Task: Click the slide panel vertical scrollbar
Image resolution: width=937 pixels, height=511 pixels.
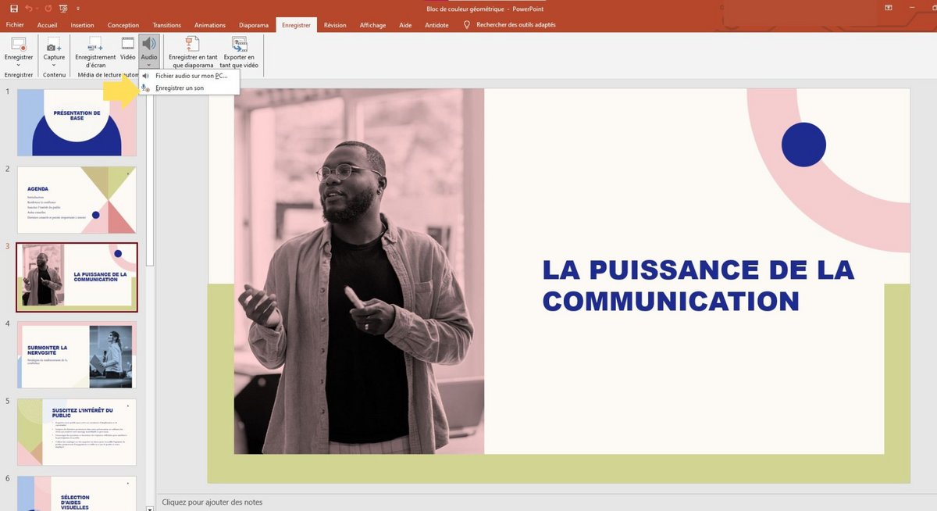Action: (x=150, y=180)
